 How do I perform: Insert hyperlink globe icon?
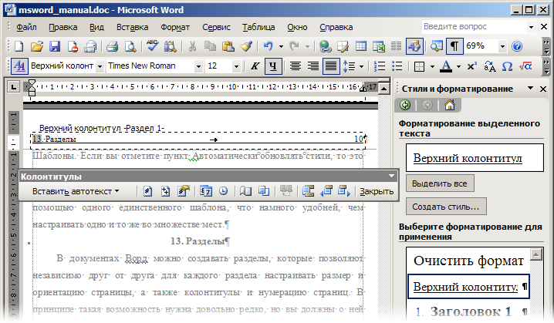pyautogui.click(x=325, y=46)
